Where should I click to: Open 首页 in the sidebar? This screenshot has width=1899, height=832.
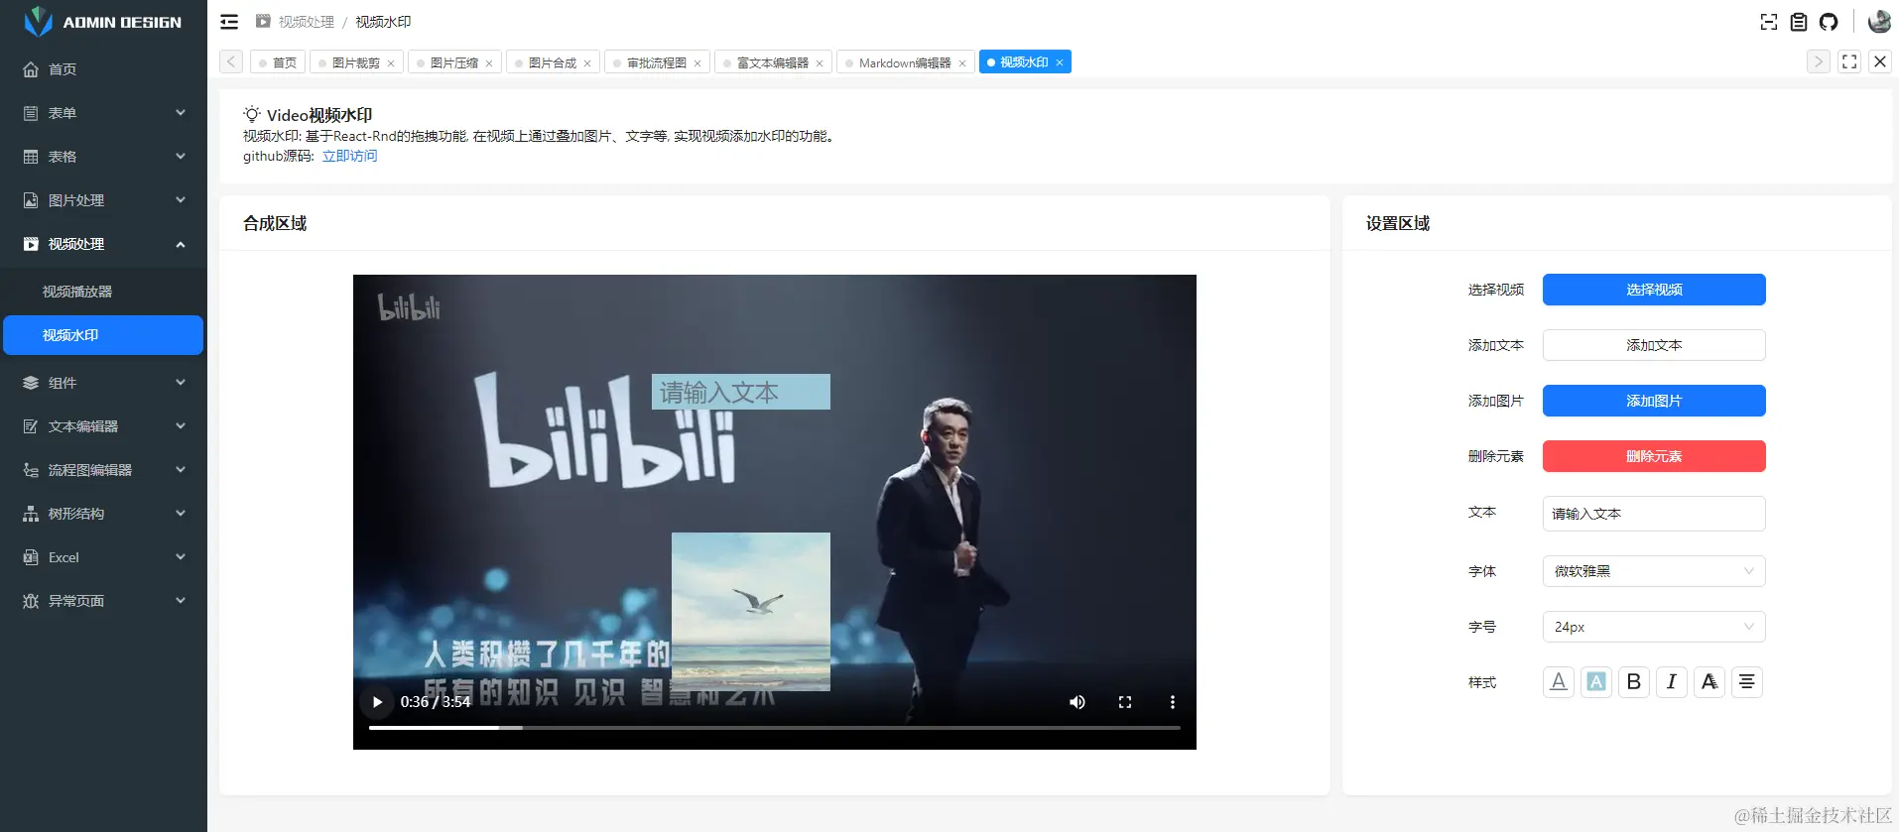click(103, 69)
